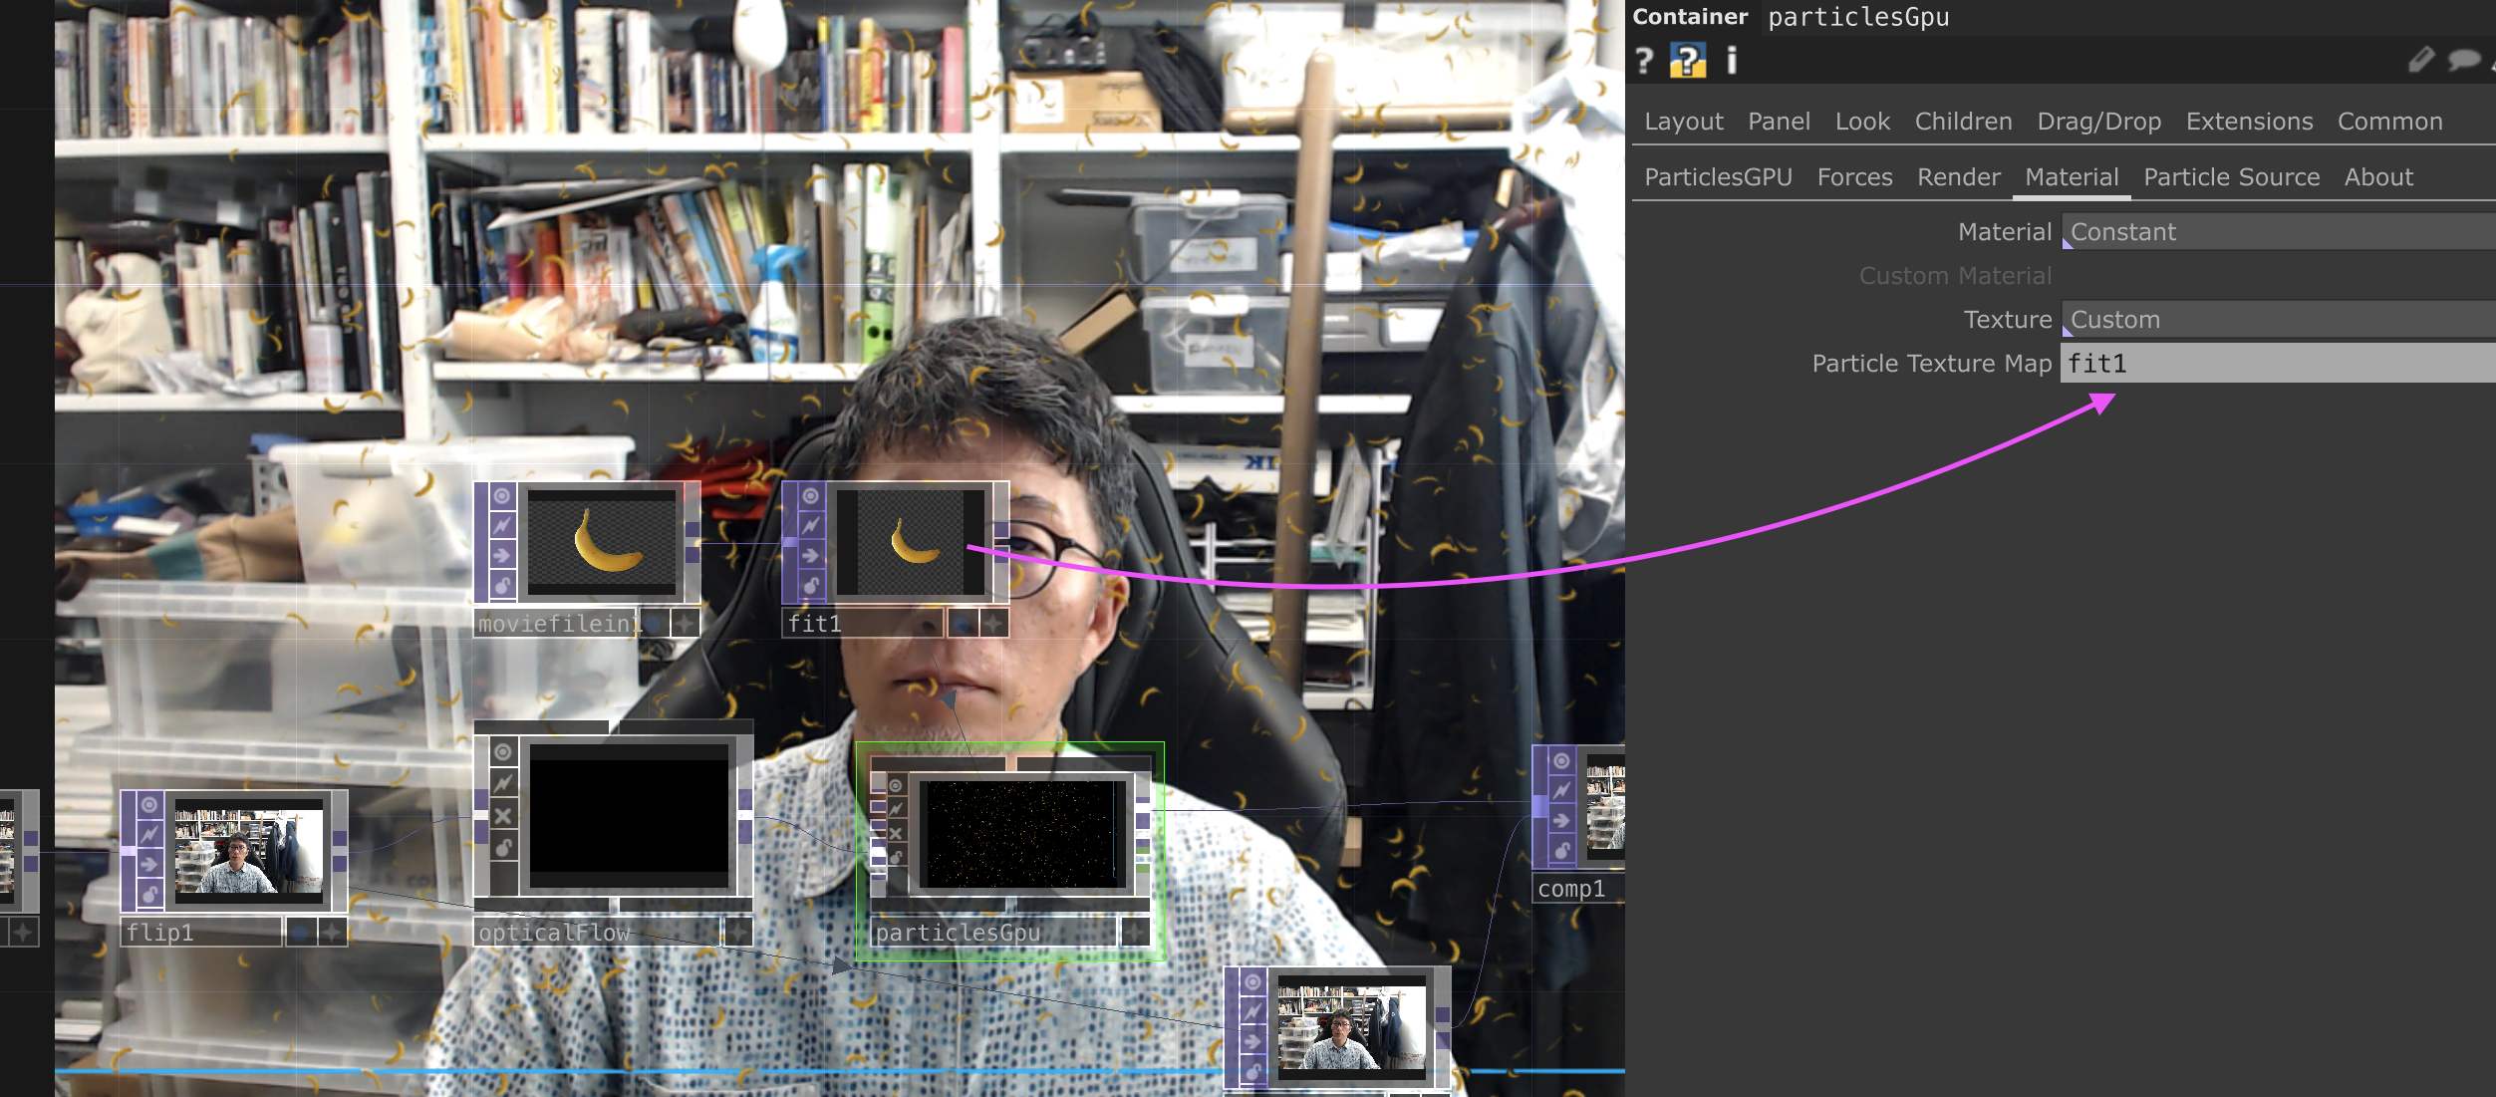Toggle blue display dot next to fit1

tap(962, 624)
